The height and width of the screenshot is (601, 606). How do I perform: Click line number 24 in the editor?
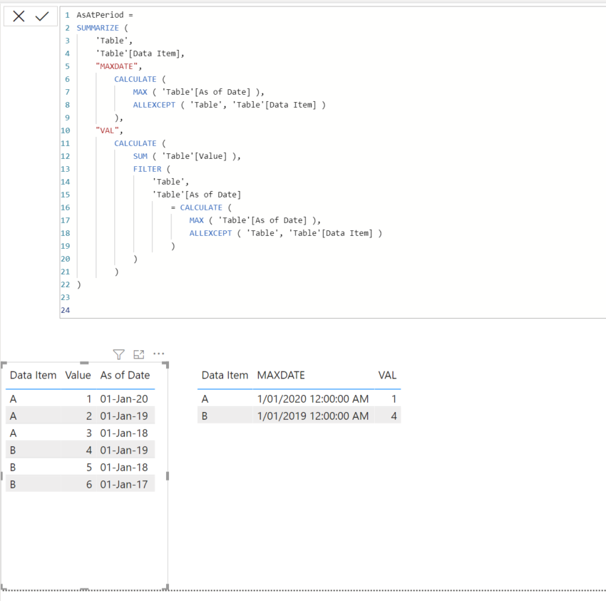(66, 310)
